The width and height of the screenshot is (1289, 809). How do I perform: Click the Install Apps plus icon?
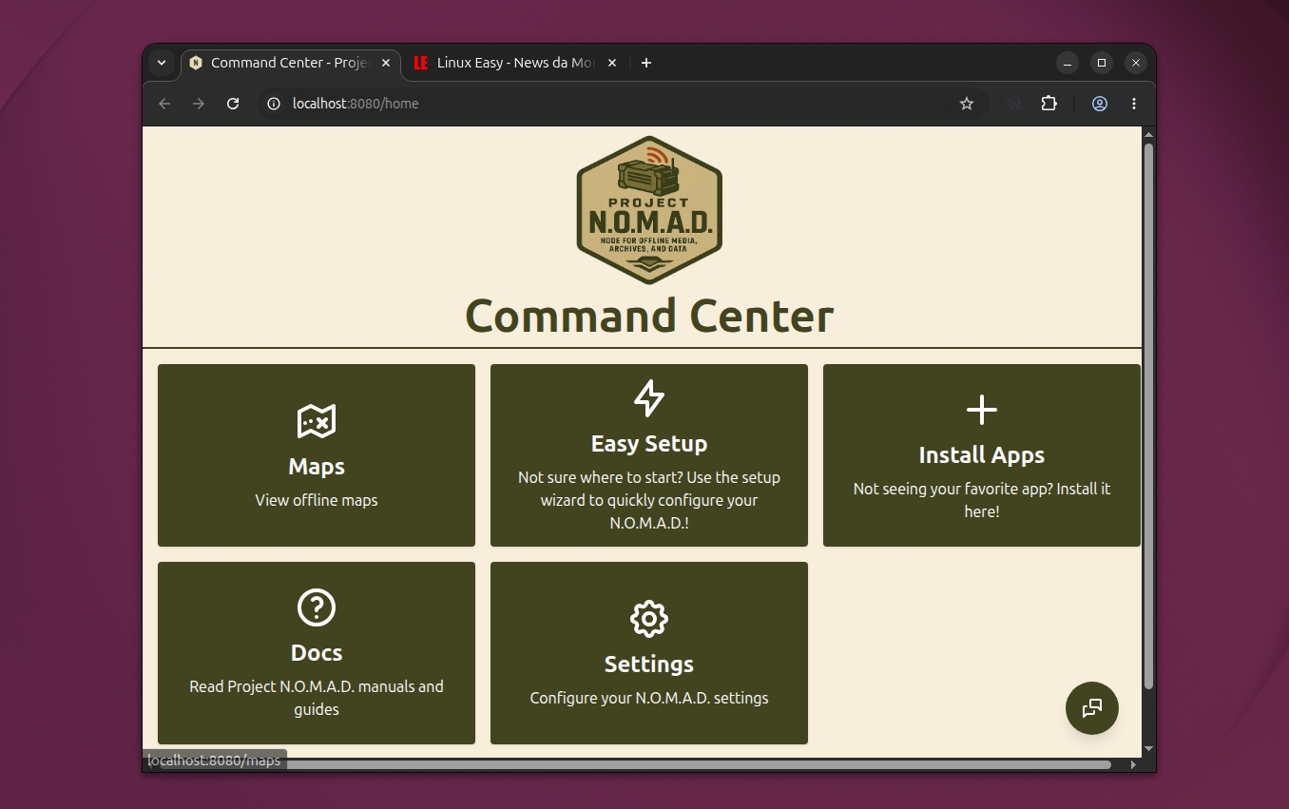[982, 410]
